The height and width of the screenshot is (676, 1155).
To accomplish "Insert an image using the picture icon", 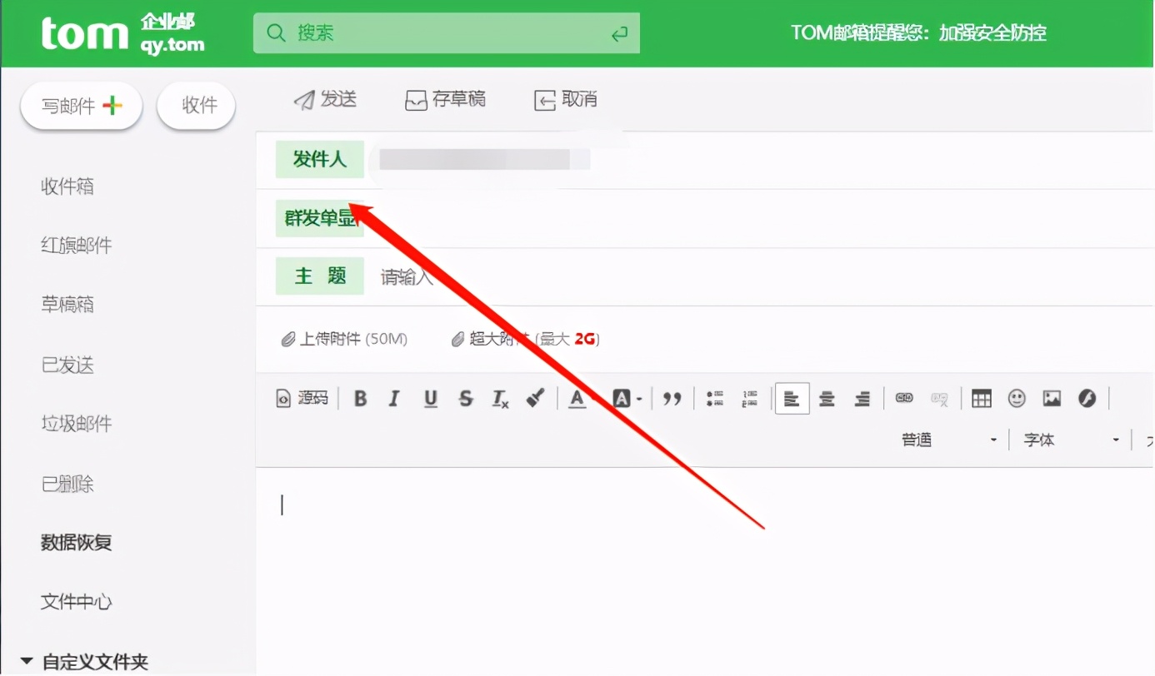I will point(1051,399).
